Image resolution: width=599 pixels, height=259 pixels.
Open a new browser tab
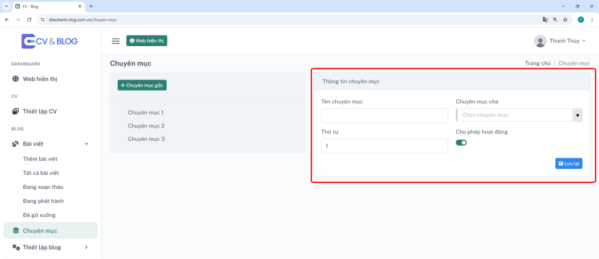91,6
